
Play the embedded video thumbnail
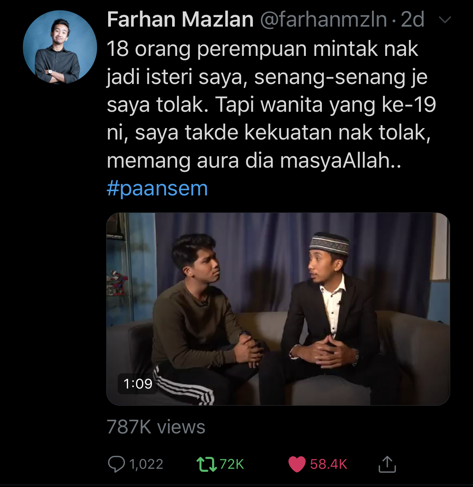[x=278, y=309]
